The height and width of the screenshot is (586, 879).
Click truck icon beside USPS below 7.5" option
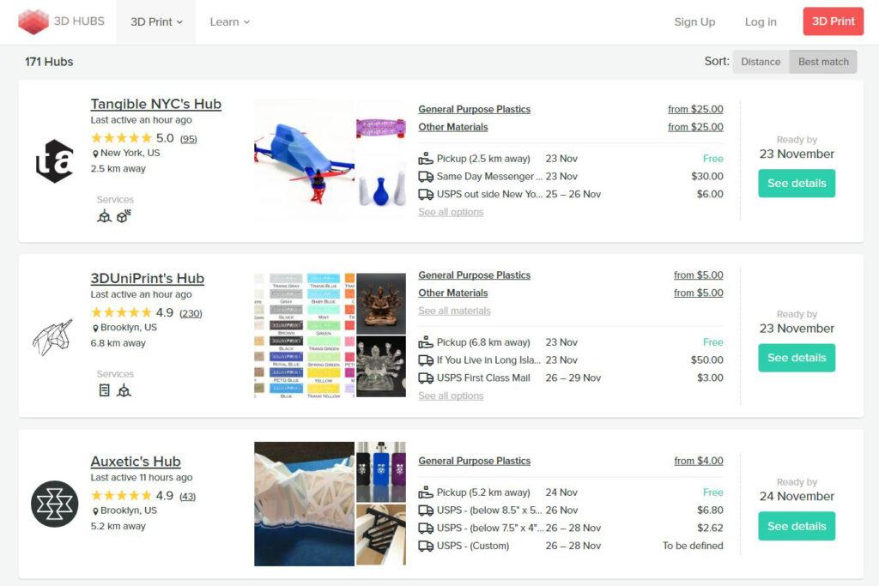tap(426, 529)
